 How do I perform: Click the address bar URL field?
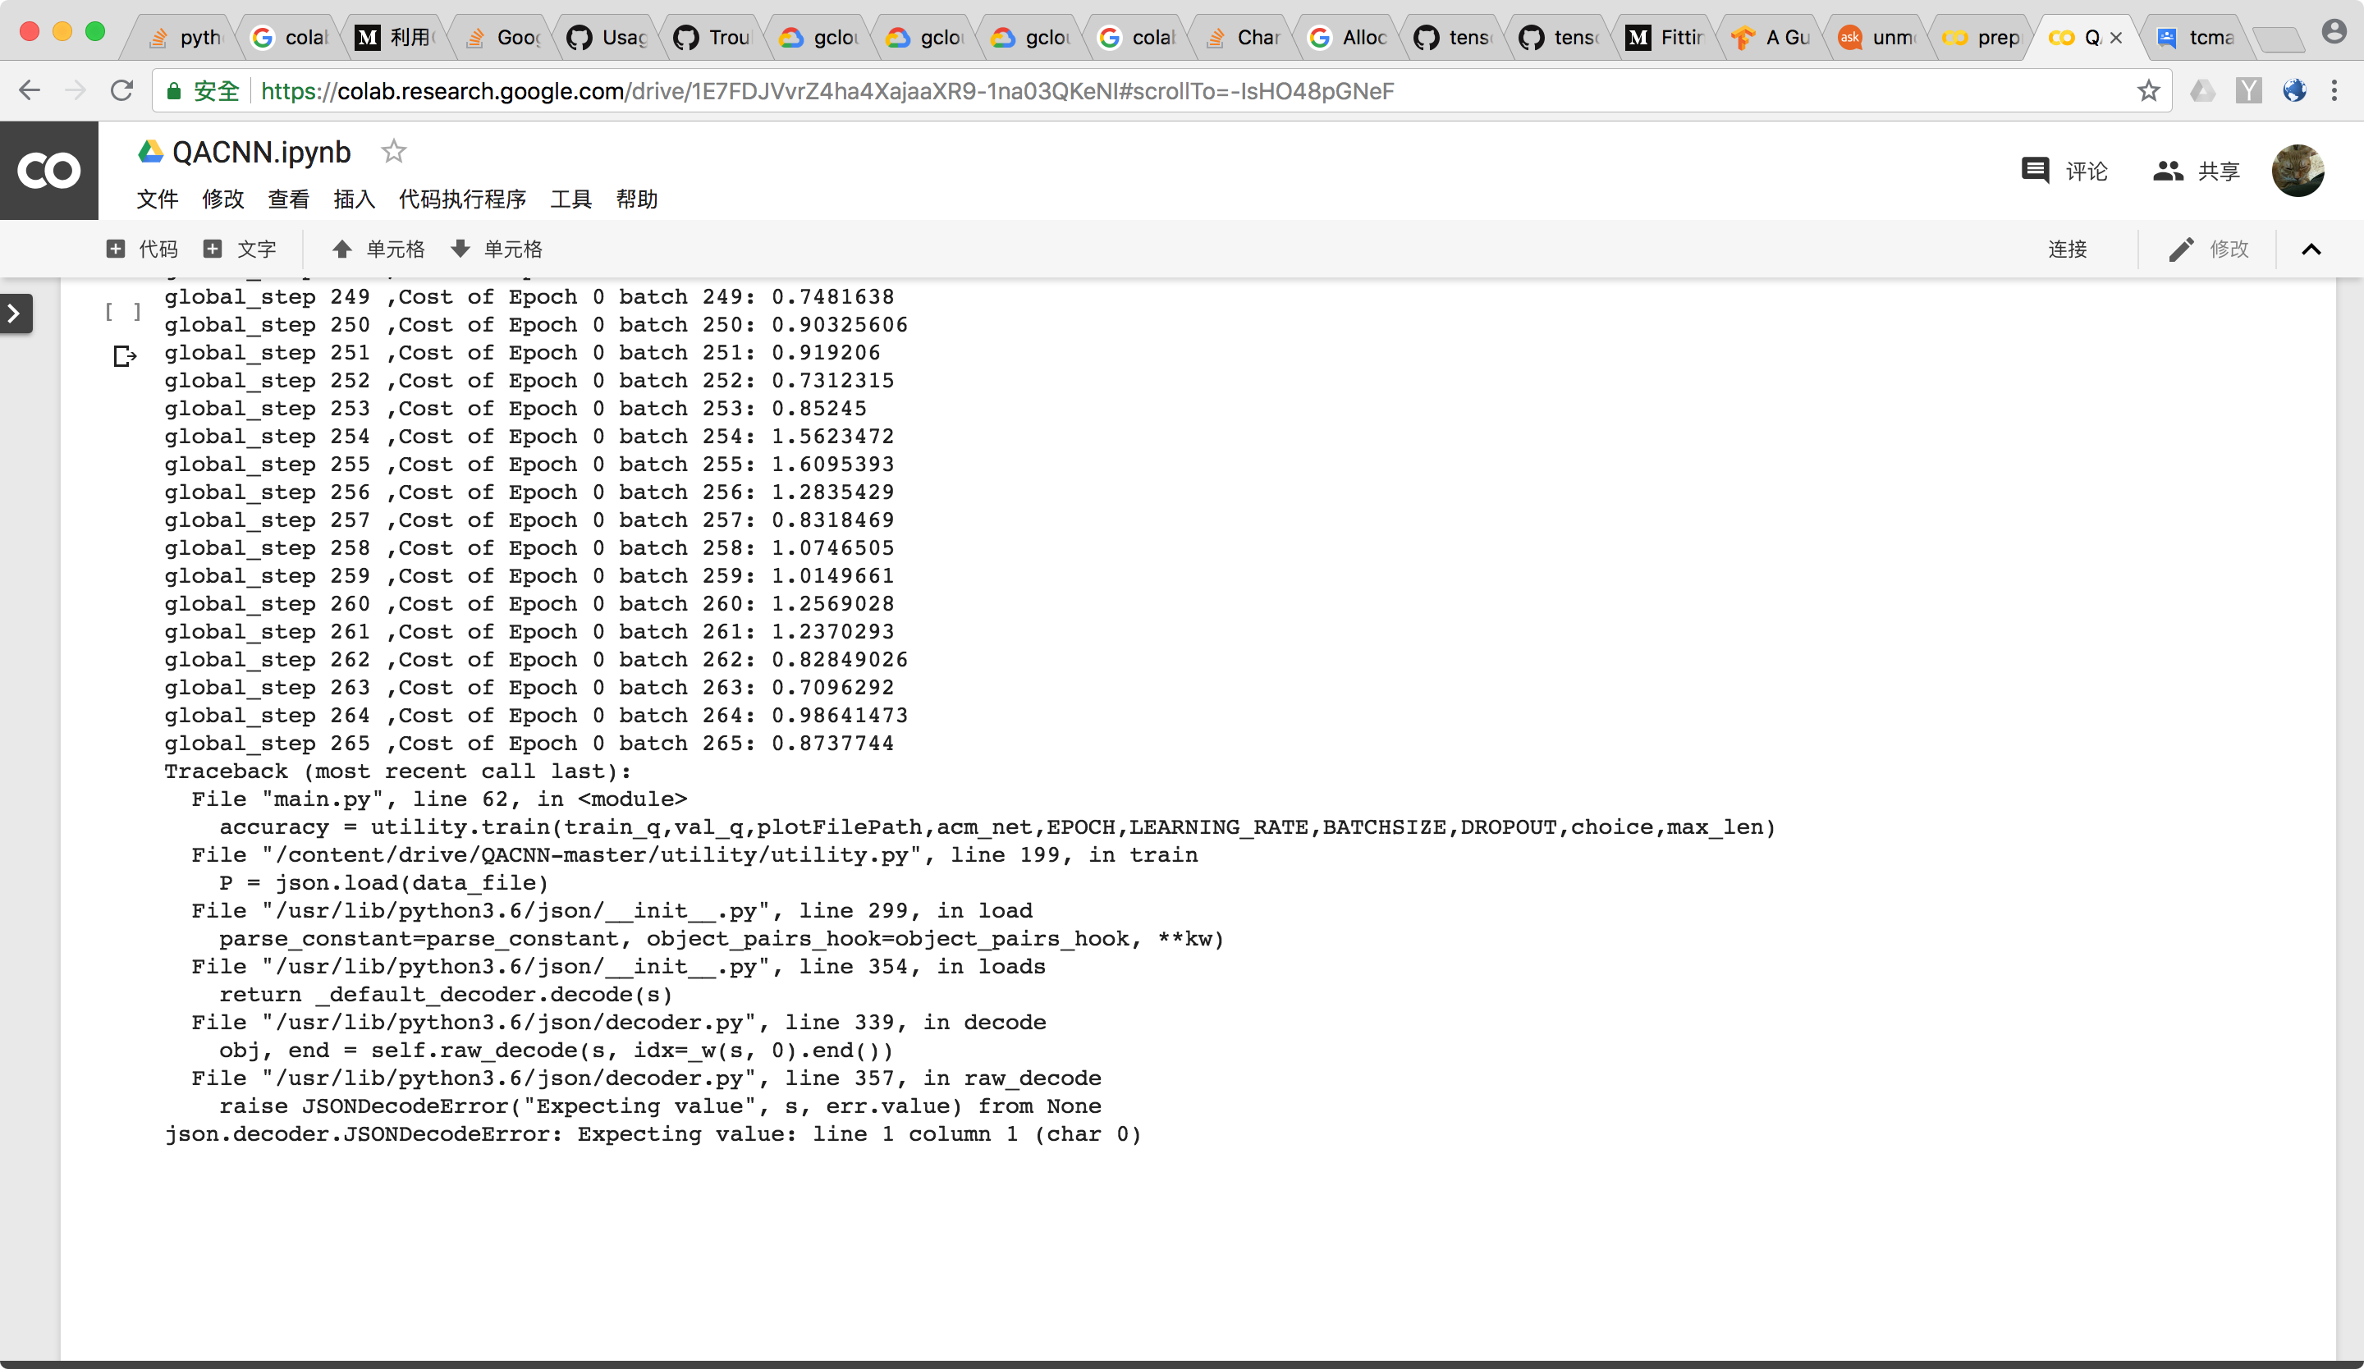click(826, 91)
